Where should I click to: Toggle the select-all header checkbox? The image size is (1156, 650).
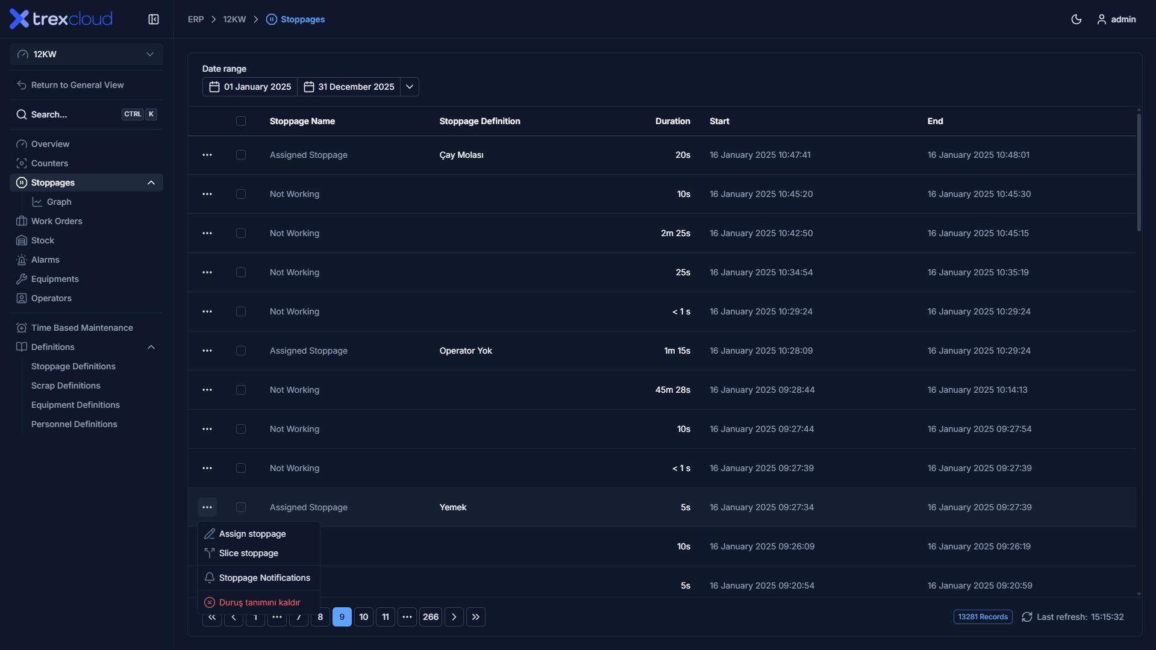(x=241, y=121)
